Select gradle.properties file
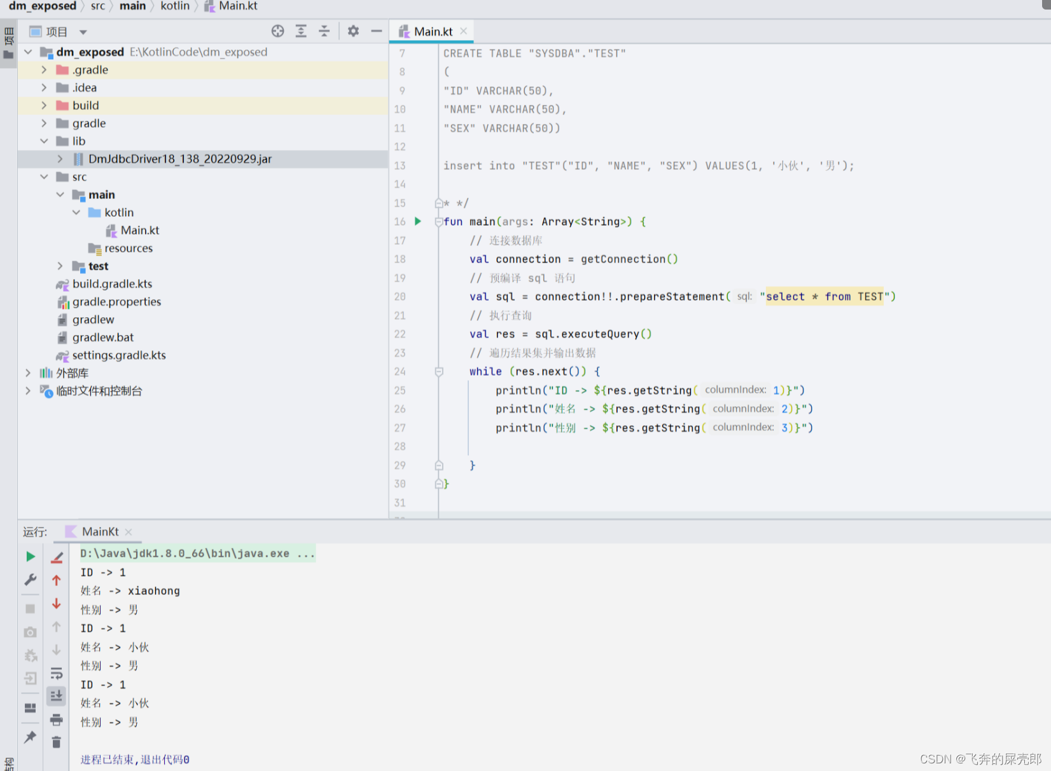 pos(116,301)
